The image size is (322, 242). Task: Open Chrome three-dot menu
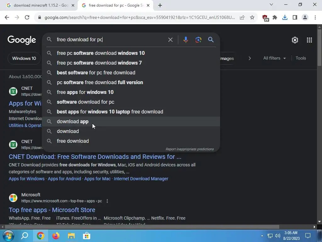click(x=315, y=18)
